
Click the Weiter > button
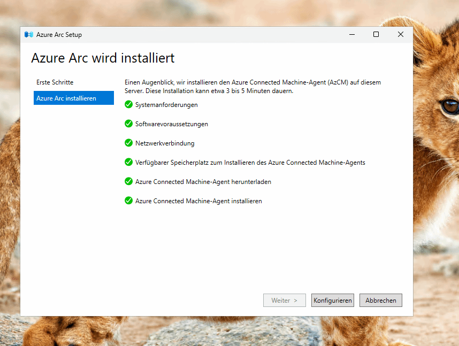click(284, 301)
